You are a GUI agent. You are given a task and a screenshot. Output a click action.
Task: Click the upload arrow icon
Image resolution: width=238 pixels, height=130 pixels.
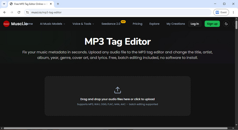[118, 90]
